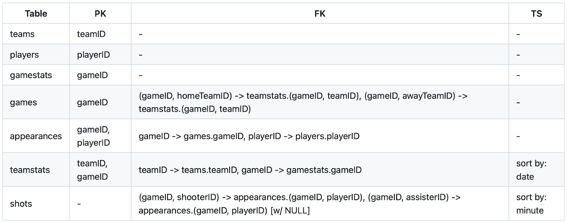Select the players table name cell

click(x=24, y=55)
